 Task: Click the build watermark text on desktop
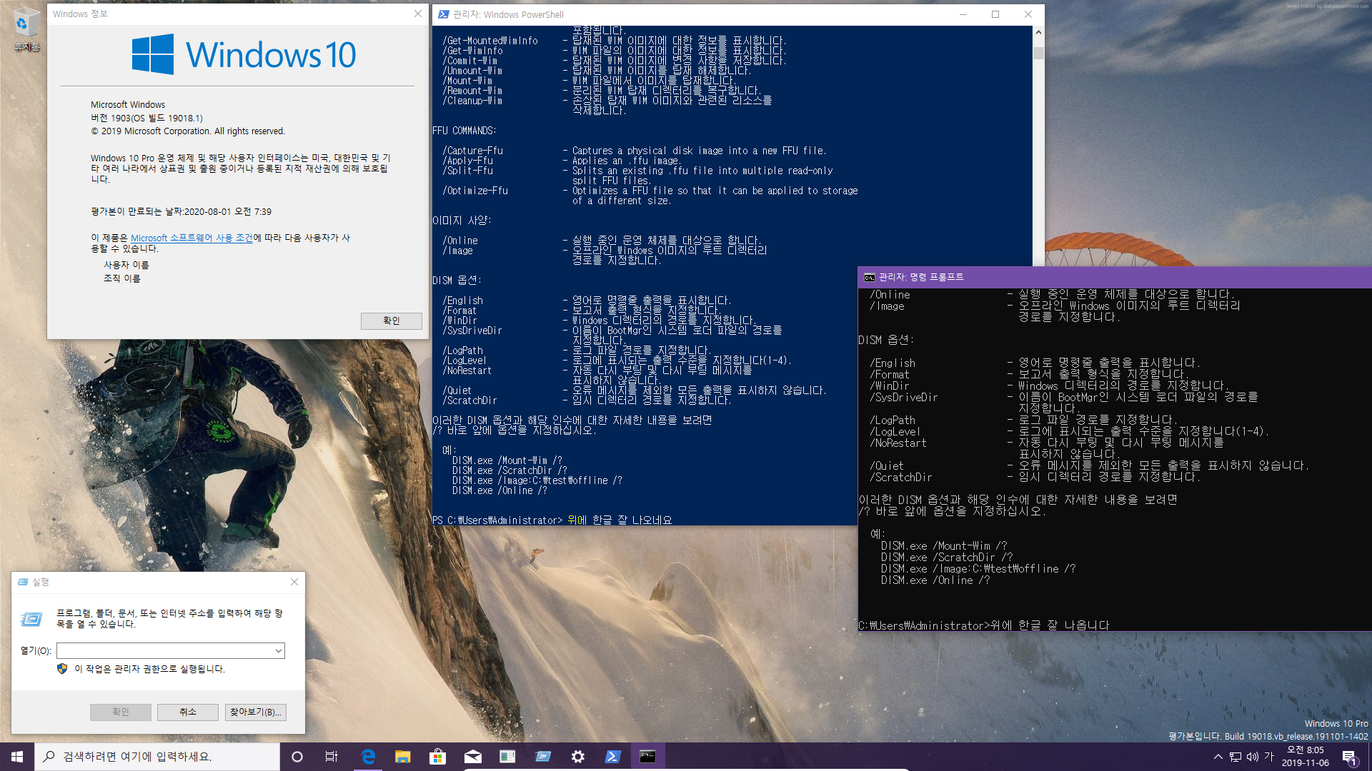[1268, 736]
